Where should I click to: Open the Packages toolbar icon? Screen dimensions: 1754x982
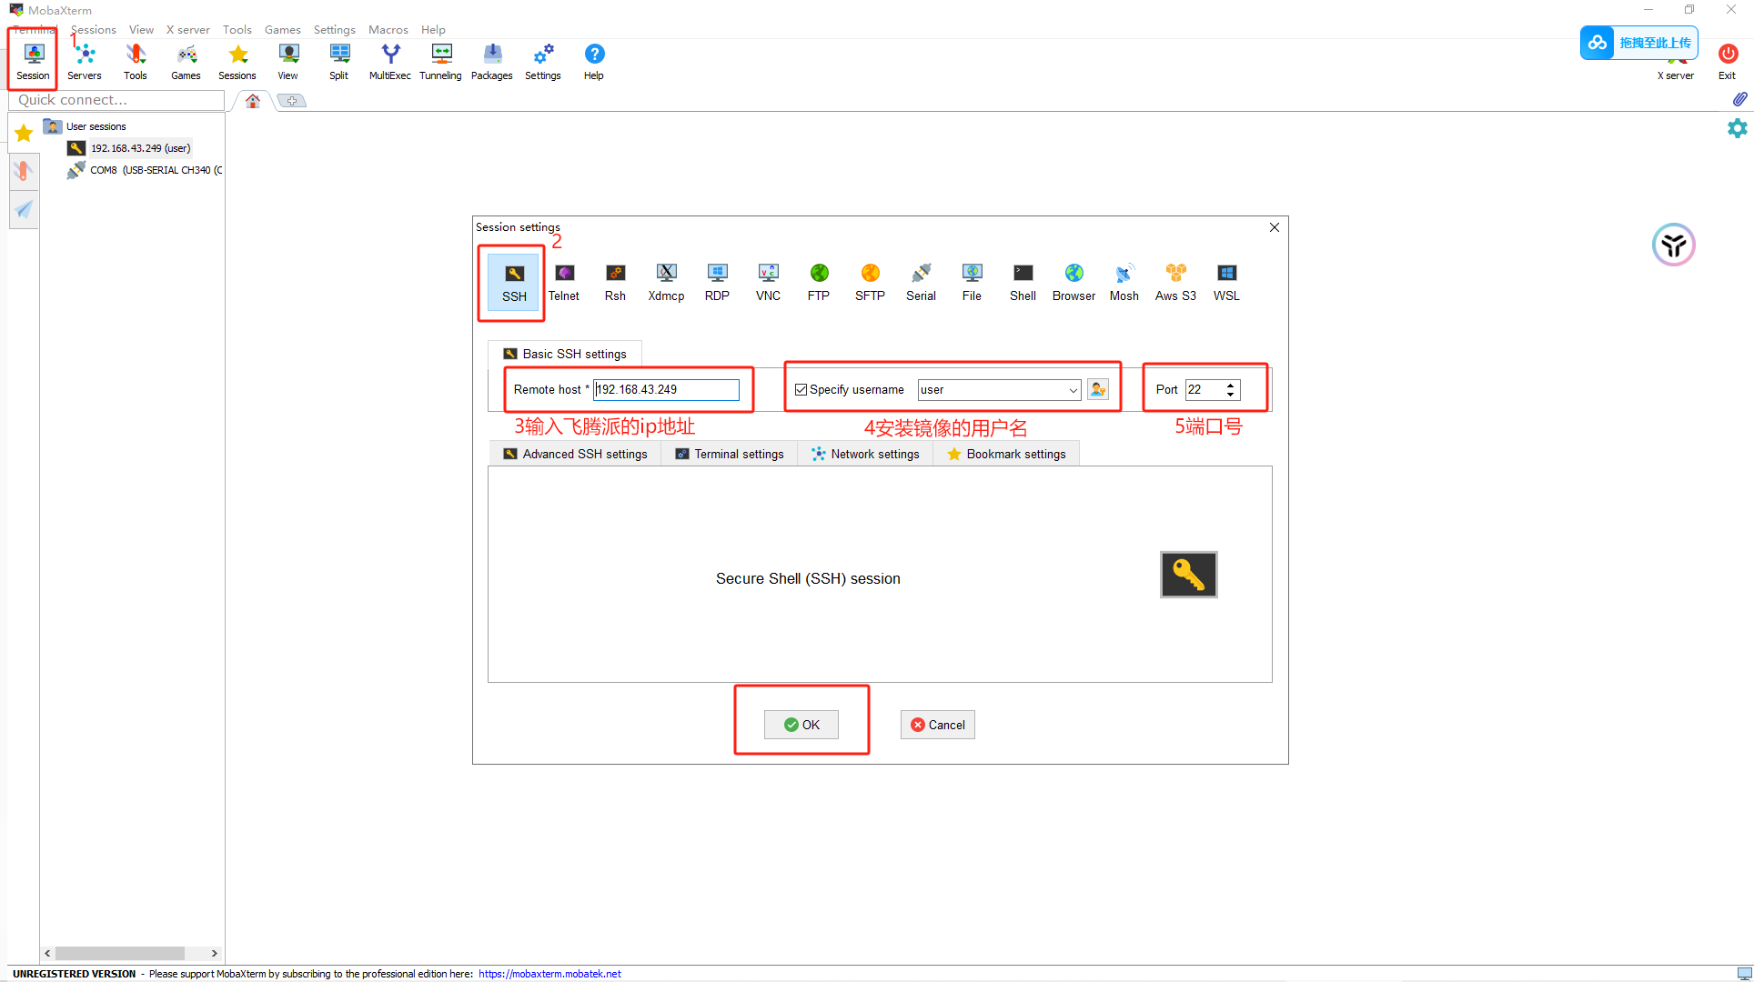click(x=492, y=62)
